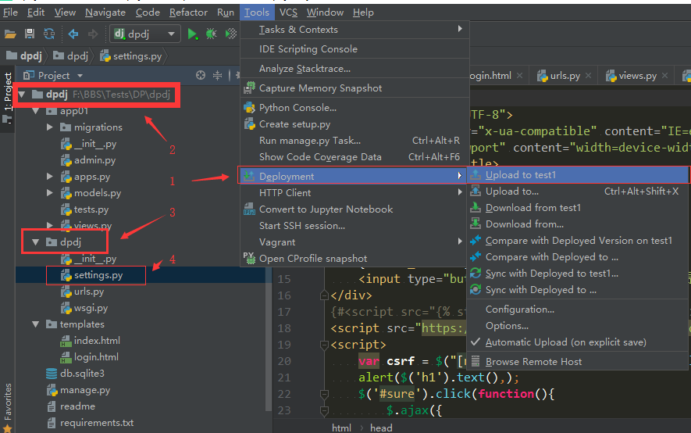Screen dimensions: 691x433
Task: Open the VCS menu
Action: [x=288, y=13]
